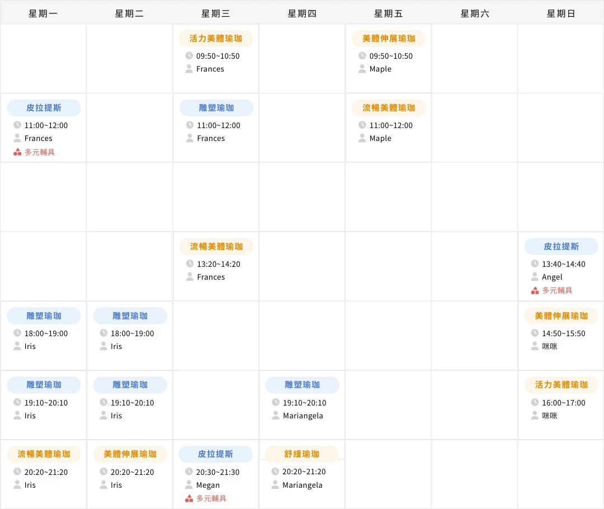Click the person icon beside Mariangela in Thursday's 雕塑瑜珈
The height and width of the screenshot is (509, 604).
[276, 416]
